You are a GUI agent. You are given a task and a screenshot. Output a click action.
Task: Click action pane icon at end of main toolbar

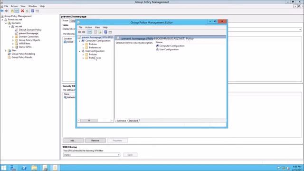pos(37,11)
